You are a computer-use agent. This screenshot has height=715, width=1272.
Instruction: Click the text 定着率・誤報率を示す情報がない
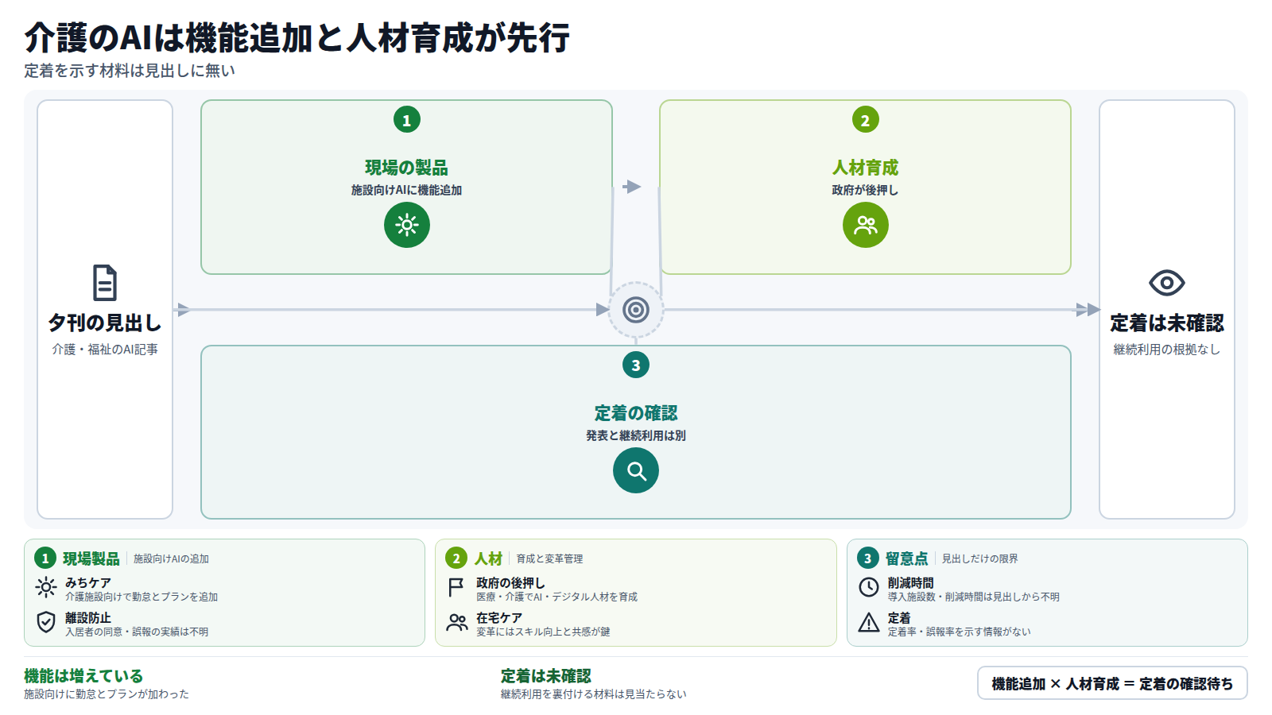960,632
